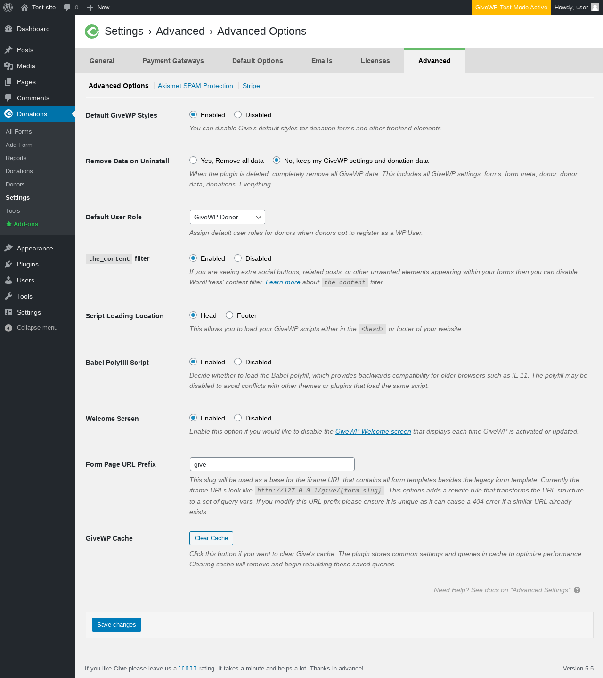Select Footer for Script Loading Location
603x678 pixels.
coord(229,315)
